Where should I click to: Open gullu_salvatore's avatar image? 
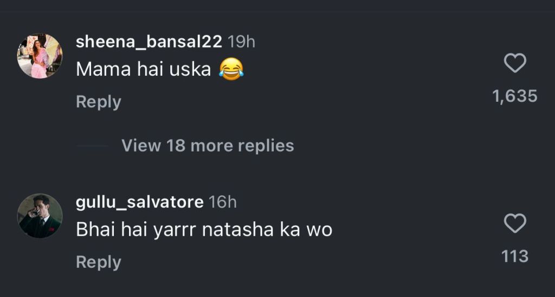(40, 215)
